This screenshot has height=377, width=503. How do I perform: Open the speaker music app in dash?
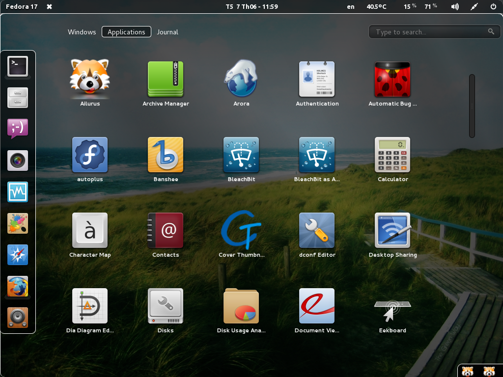pyautogui.click(x=18, y=318)
